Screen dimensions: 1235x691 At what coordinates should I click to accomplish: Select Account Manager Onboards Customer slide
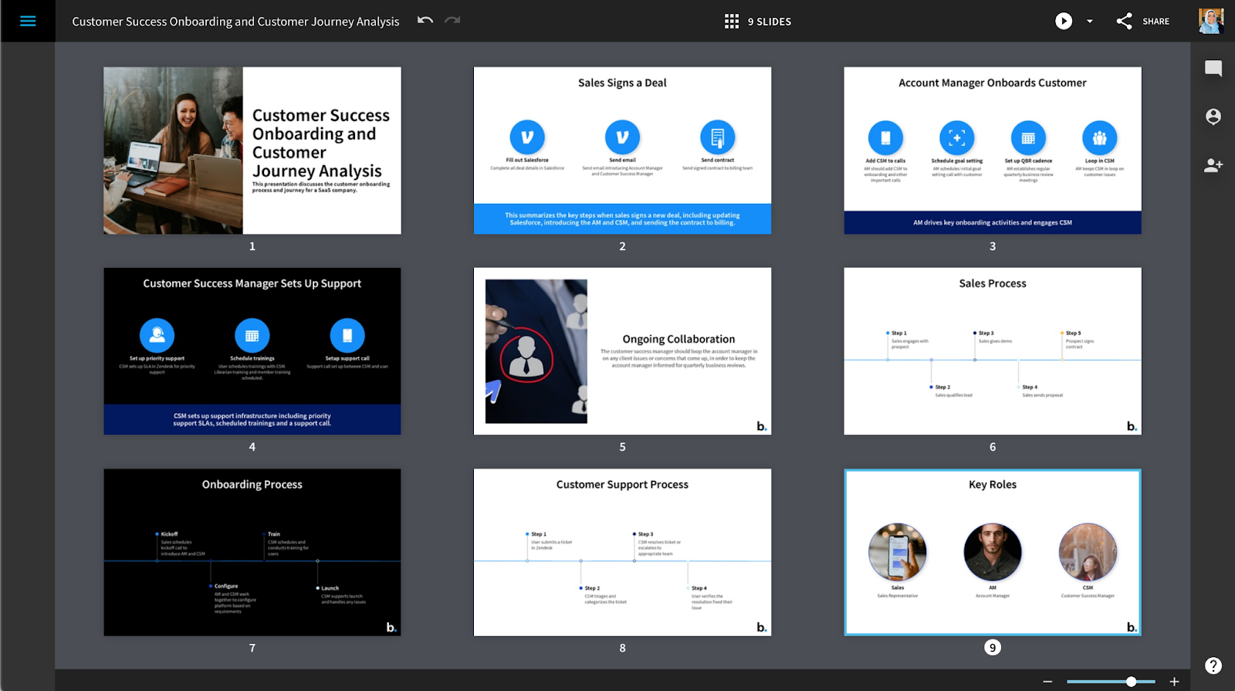click(x=993, y=151)
